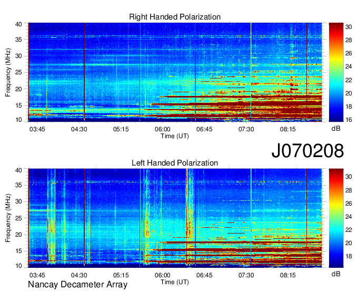358x291 pixels.
Task: Click "Frequency (MHz)" axis label of right-handed plot
Action: click(x=8, y=72)
